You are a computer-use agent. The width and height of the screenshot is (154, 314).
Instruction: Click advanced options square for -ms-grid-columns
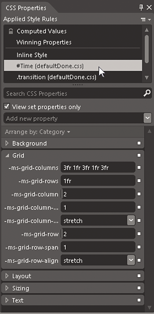click(x=139, y=167)
